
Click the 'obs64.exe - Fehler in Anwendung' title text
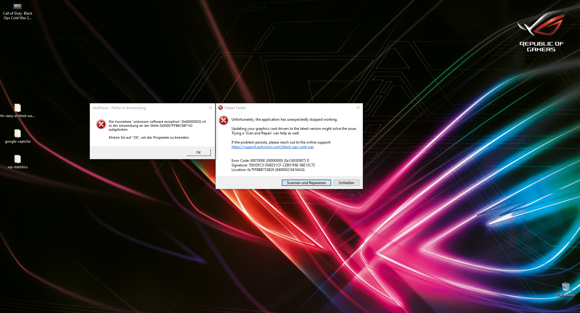coord(119,108)
